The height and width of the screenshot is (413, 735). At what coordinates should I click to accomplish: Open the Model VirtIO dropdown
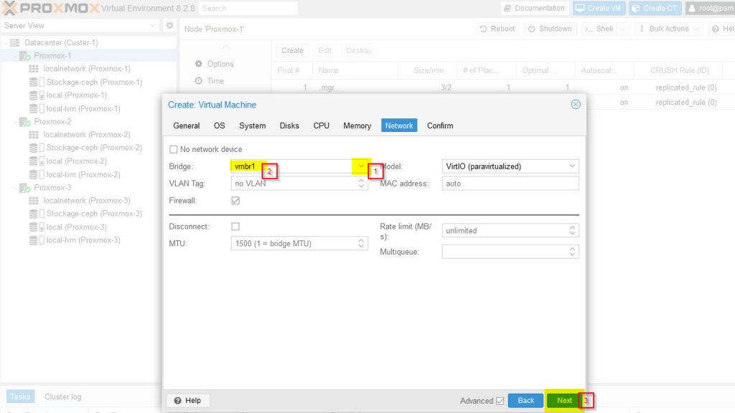pyautogui.click(x=572, y=166)
